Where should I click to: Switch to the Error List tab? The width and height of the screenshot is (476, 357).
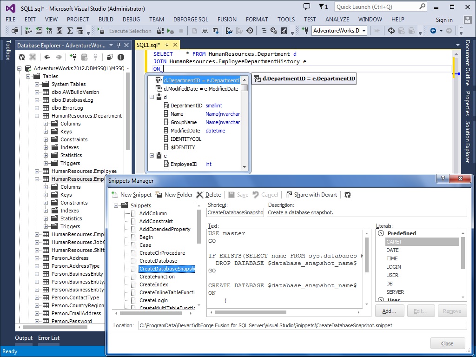48,338
